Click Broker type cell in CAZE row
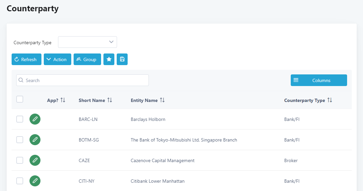 pos(291,160)
